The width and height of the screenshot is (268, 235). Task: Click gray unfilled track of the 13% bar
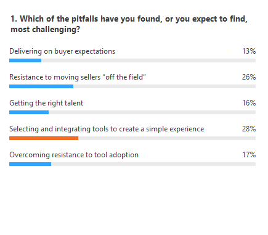coord(148,60)
